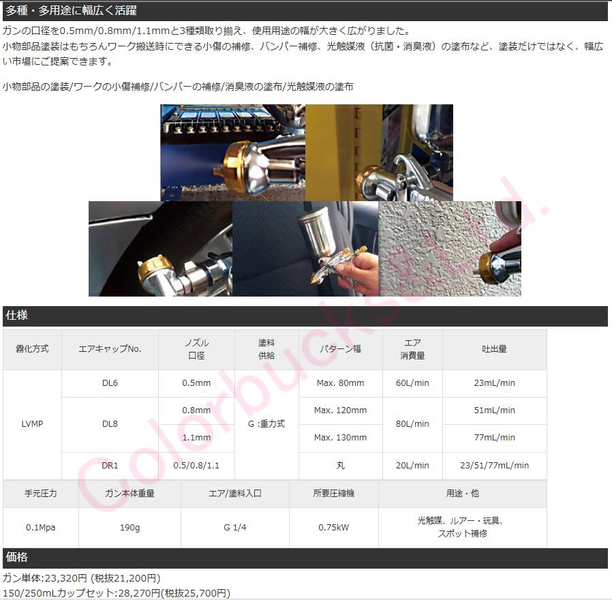
Task: Click the 23mL/min output cell
Action: (495, 383)
